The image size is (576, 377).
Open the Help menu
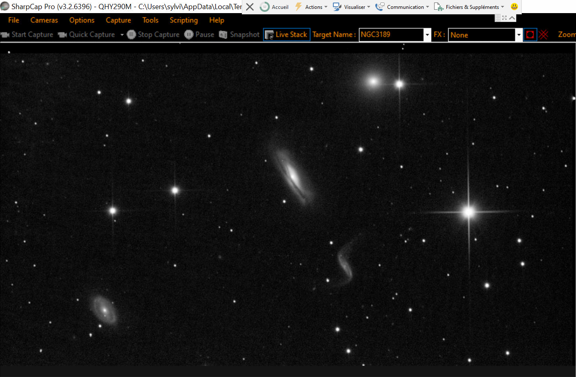[216, 20]
